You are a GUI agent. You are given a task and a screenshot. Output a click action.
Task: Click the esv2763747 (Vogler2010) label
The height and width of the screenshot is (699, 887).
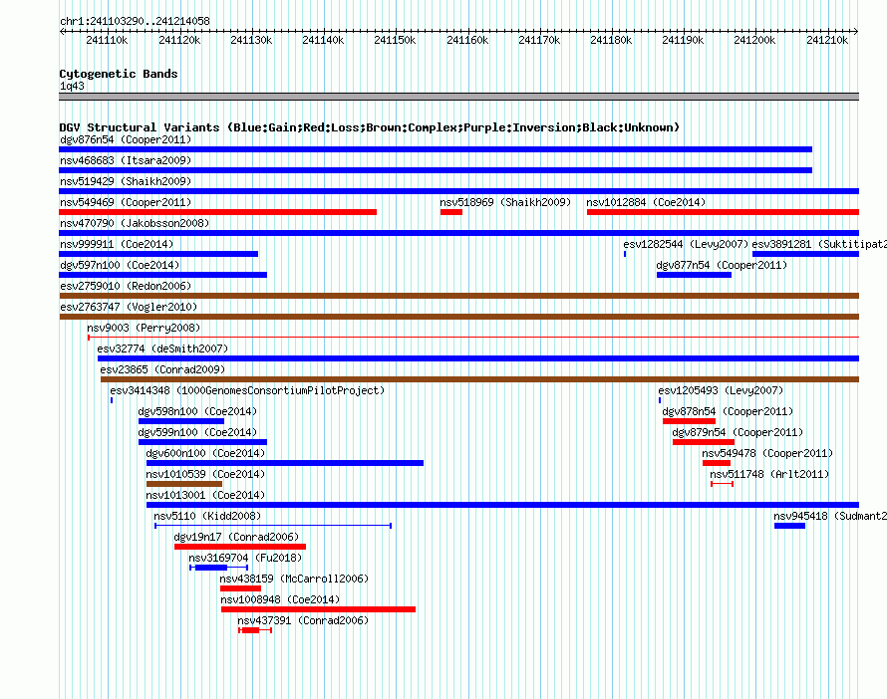(x=129, y=307)
